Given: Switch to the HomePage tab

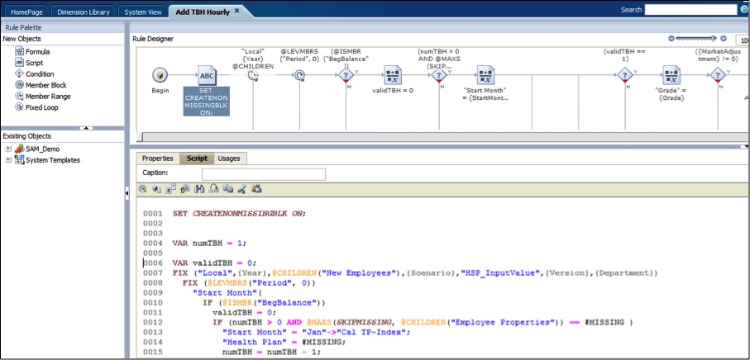Looking at the screenshot, I should pyautogui.click(x=27, y=12).
